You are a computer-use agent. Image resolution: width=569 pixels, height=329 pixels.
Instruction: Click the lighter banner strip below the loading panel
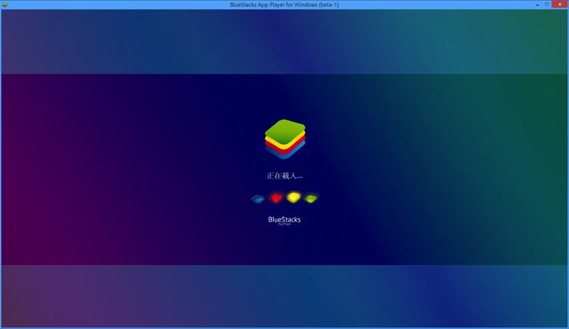coord(284,296)
